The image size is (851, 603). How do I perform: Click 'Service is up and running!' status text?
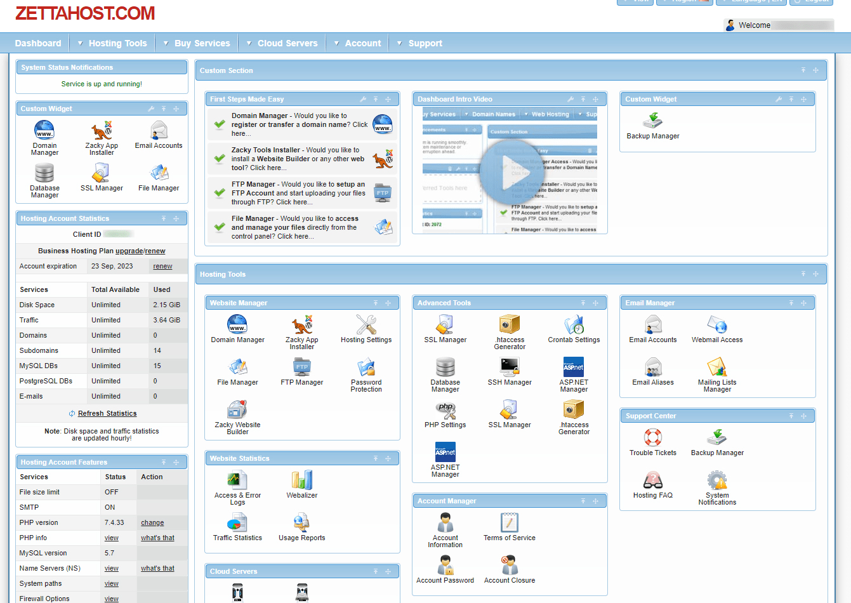click(x=102, y=84)
